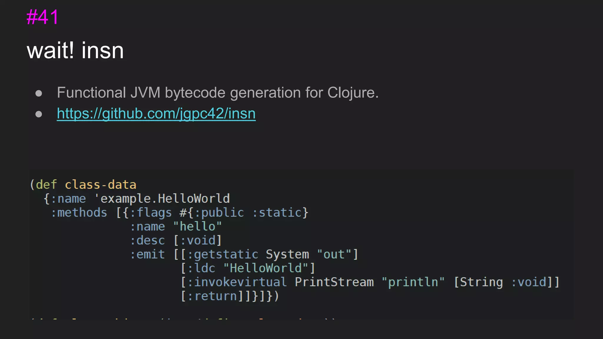
Task: Click the '[:return]]}]})' code line
Action: coord(229,296)
